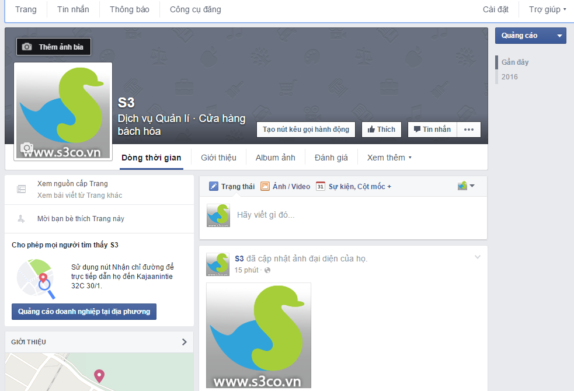The image size is (574, 391).
Task: Click the globe privacy icon on the post
Action: (x=267, y=270)
